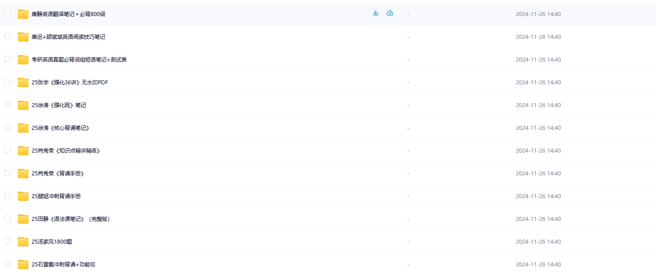Open the 25石雷鹏冲刺背诵+功能句 folder name
Image resolution: width=656 pixels, height=274 pixels.
point(63,265)
